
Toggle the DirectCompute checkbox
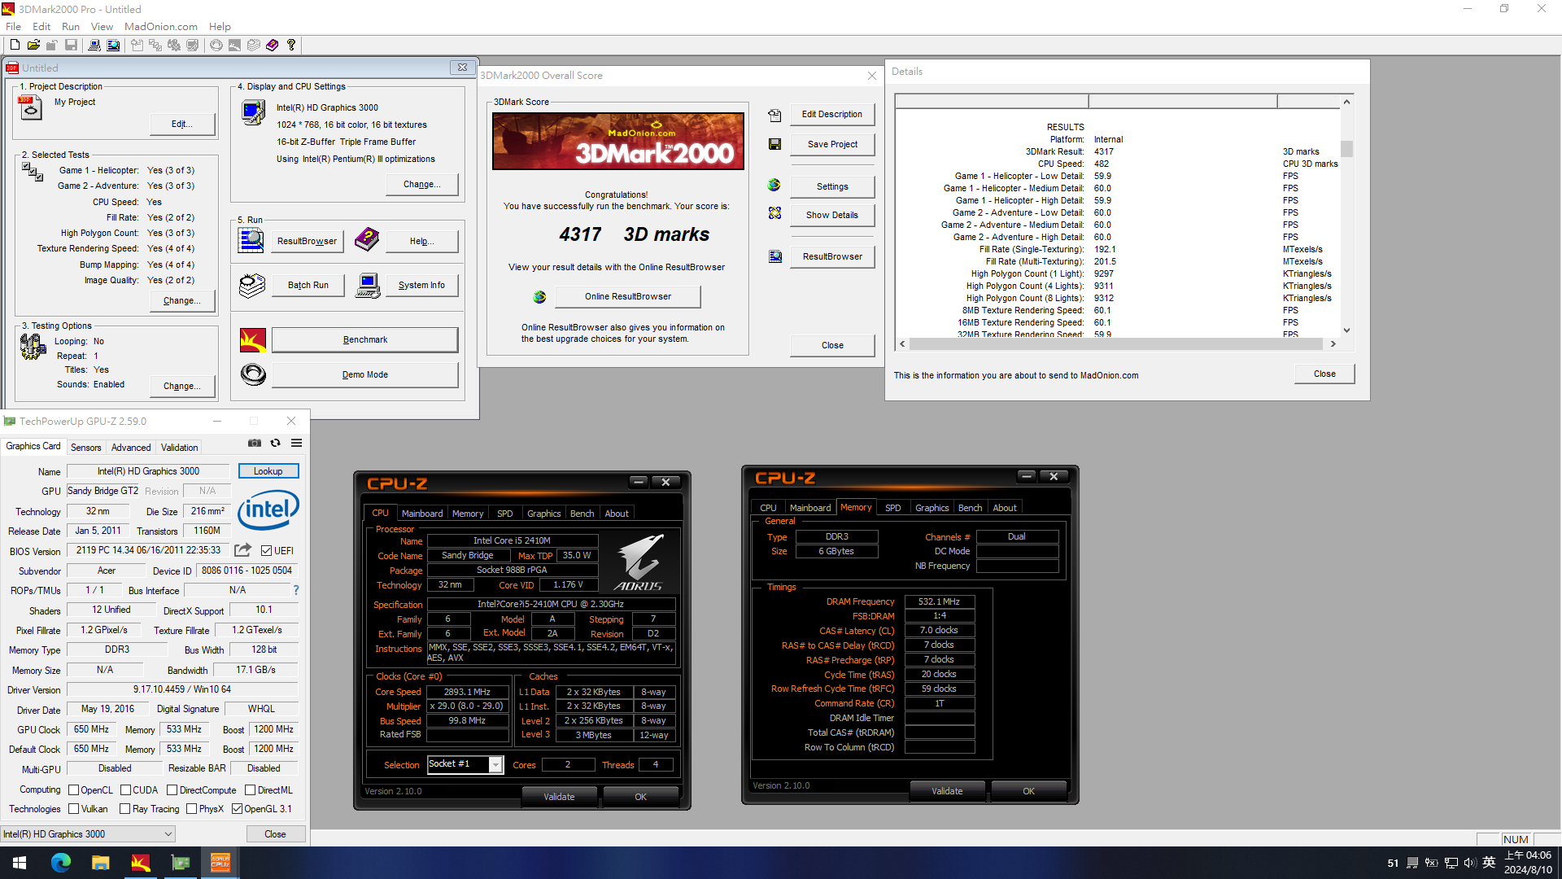click(172, 790)
